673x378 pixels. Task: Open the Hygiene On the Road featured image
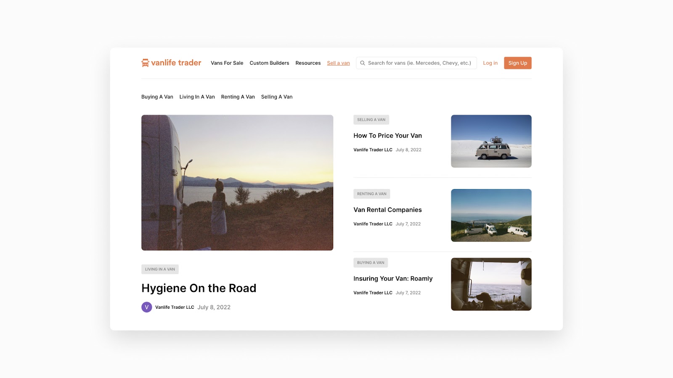(237, 183)
